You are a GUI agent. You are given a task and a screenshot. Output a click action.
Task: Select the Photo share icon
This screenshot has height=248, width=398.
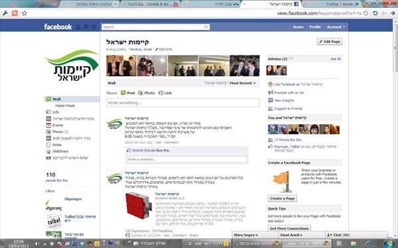coord(141,93)
